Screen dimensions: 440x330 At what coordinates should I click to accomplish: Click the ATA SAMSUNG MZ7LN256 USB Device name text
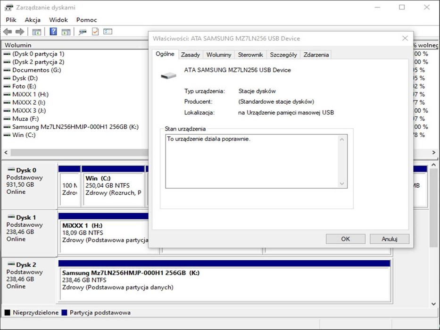pyautogui.click(x=237, y=70)
